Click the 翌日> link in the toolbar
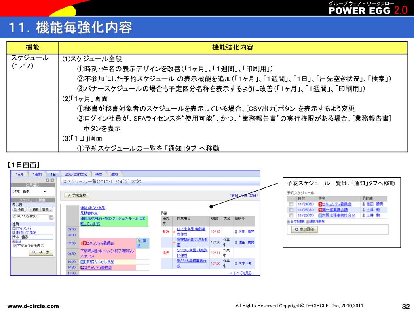The height and width of the screenshot is (311, 414). point(253,196)
